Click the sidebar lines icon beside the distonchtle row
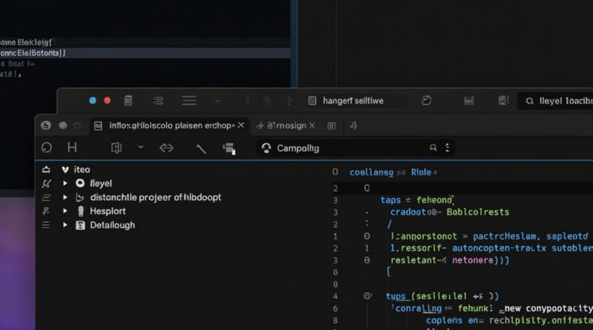The height and width of the screenshot is (330, 593). pos(46,197)
